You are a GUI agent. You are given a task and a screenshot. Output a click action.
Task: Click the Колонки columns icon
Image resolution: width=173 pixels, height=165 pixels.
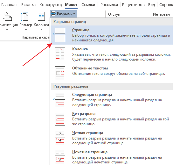tap(41, 16)
